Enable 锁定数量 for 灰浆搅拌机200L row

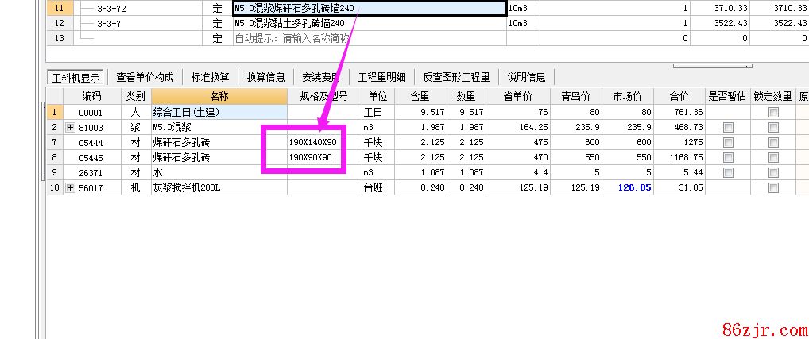tap(773, 187)
